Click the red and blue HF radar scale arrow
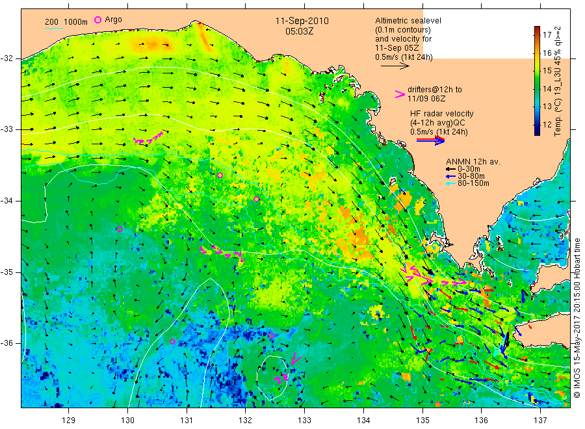This screenshot has width=585, height=429. pos(430,140)
